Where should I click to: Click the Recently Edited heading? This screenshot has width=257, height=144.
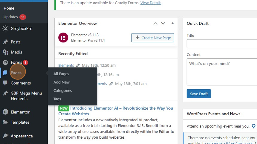(73, 53)
